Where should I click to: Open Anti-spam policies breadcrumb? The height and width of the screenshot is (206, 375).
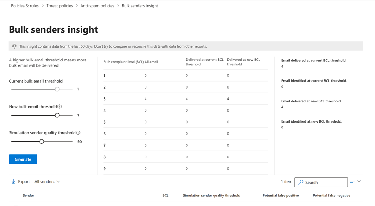[x=97, y=6]
